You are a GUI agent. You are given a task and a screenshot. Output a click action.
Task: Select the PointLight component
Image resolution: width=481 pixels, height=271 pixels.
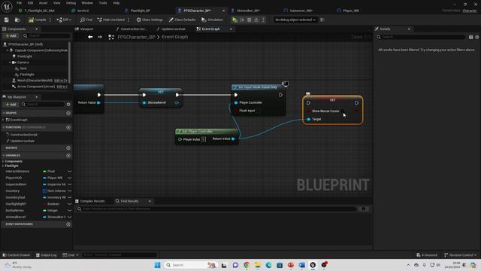pos(24,56)
